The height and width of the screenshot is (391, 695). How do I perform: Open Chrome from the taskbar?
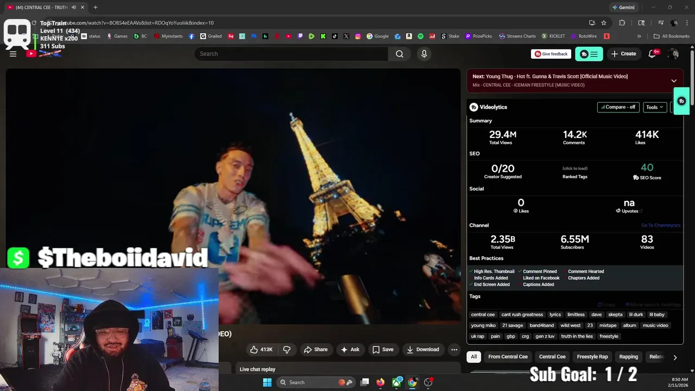[x=412, y=382]
